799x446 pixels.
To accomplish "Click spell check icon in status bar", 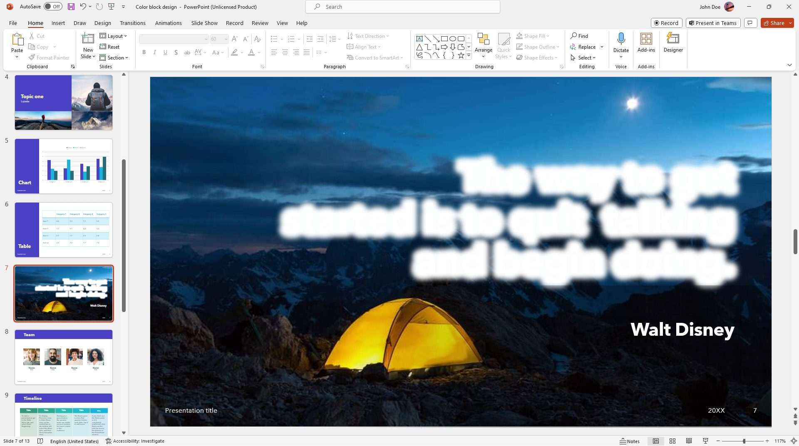I will click(40, 441).
